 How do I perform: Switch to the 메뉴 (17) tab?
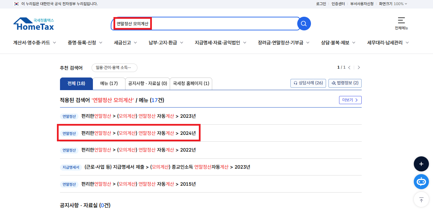tap(109, 84)
